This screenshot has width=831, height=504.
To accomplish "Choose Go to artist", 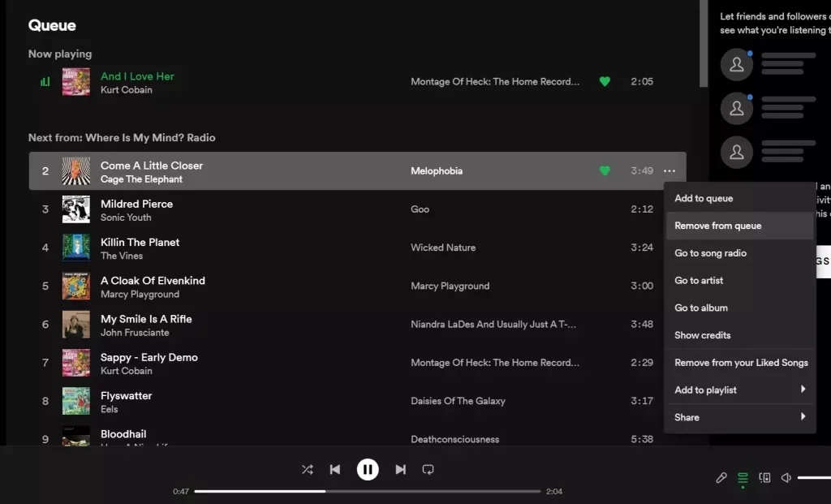I will click(x=740, y=280).
